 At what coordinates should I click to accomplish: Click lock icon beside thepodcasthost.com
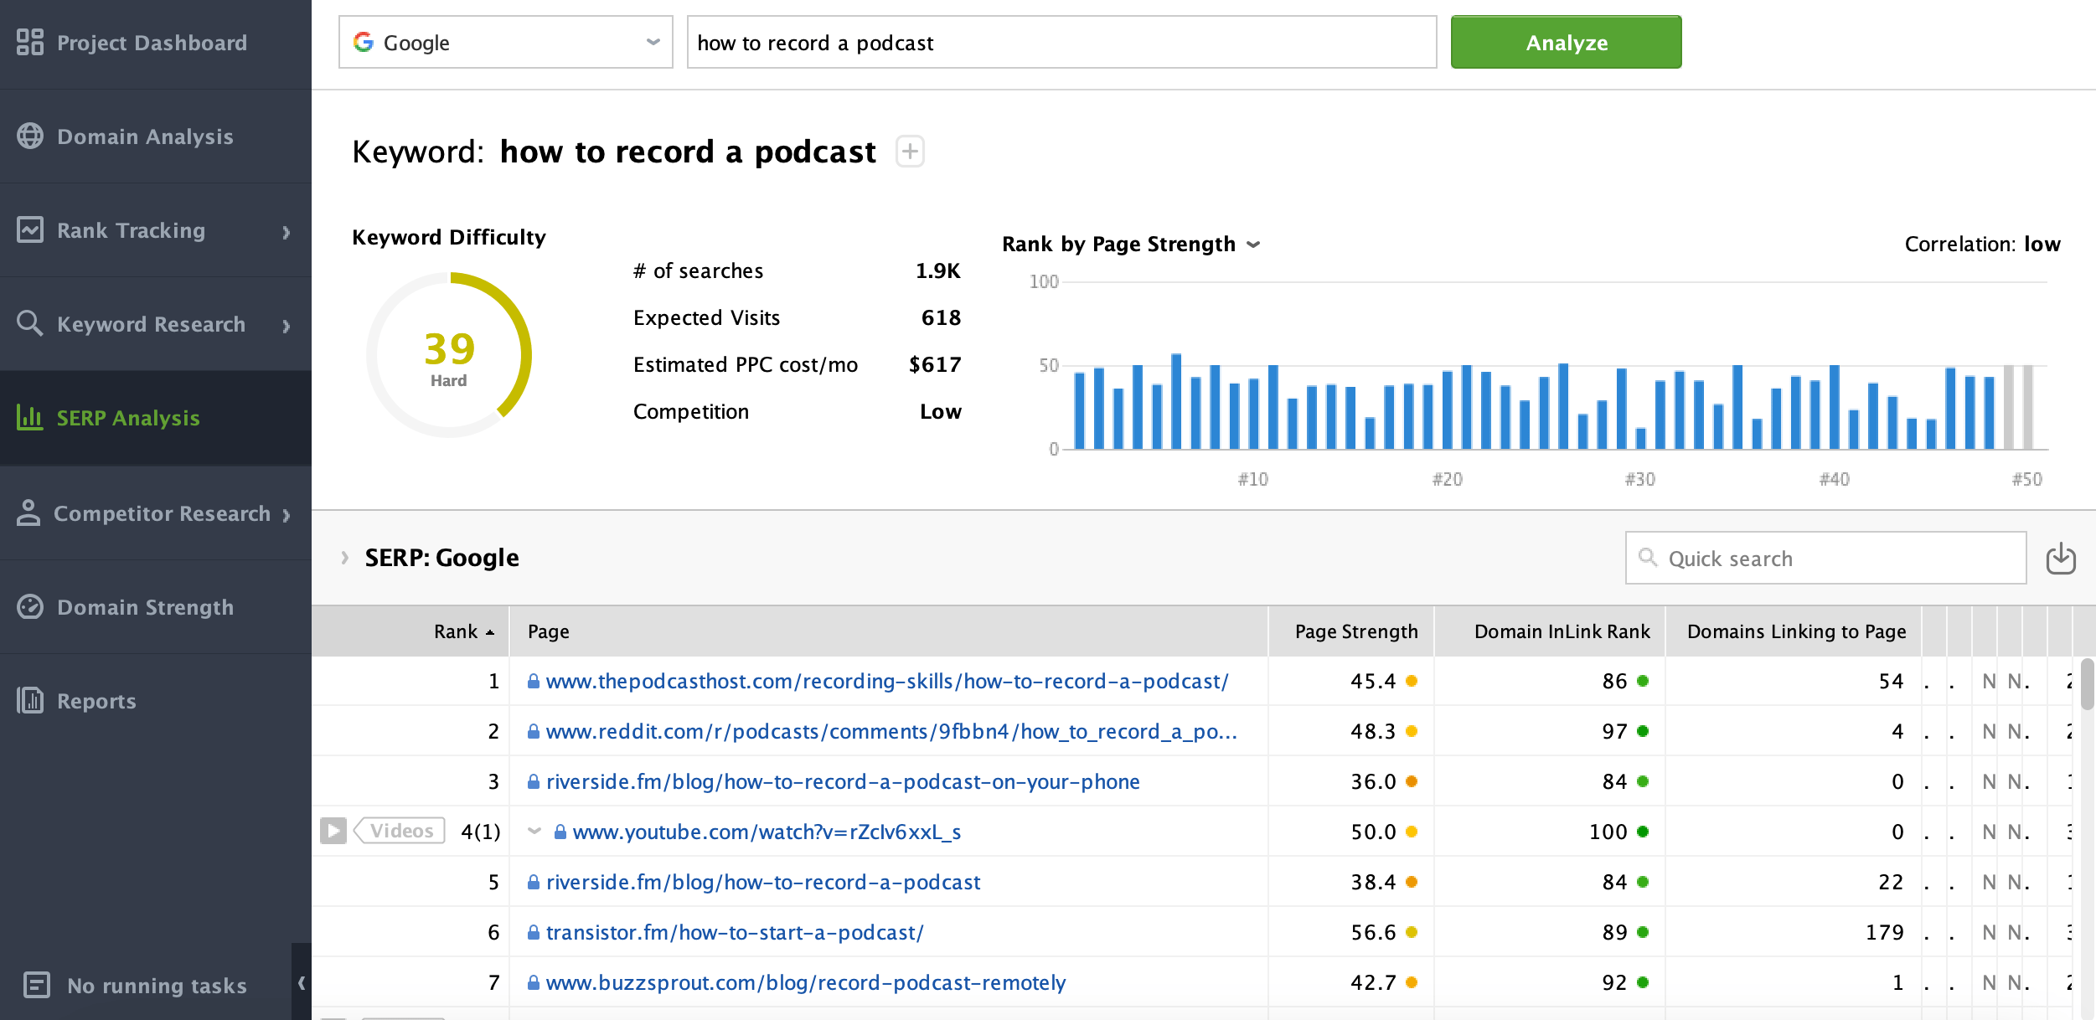point(534,681)
